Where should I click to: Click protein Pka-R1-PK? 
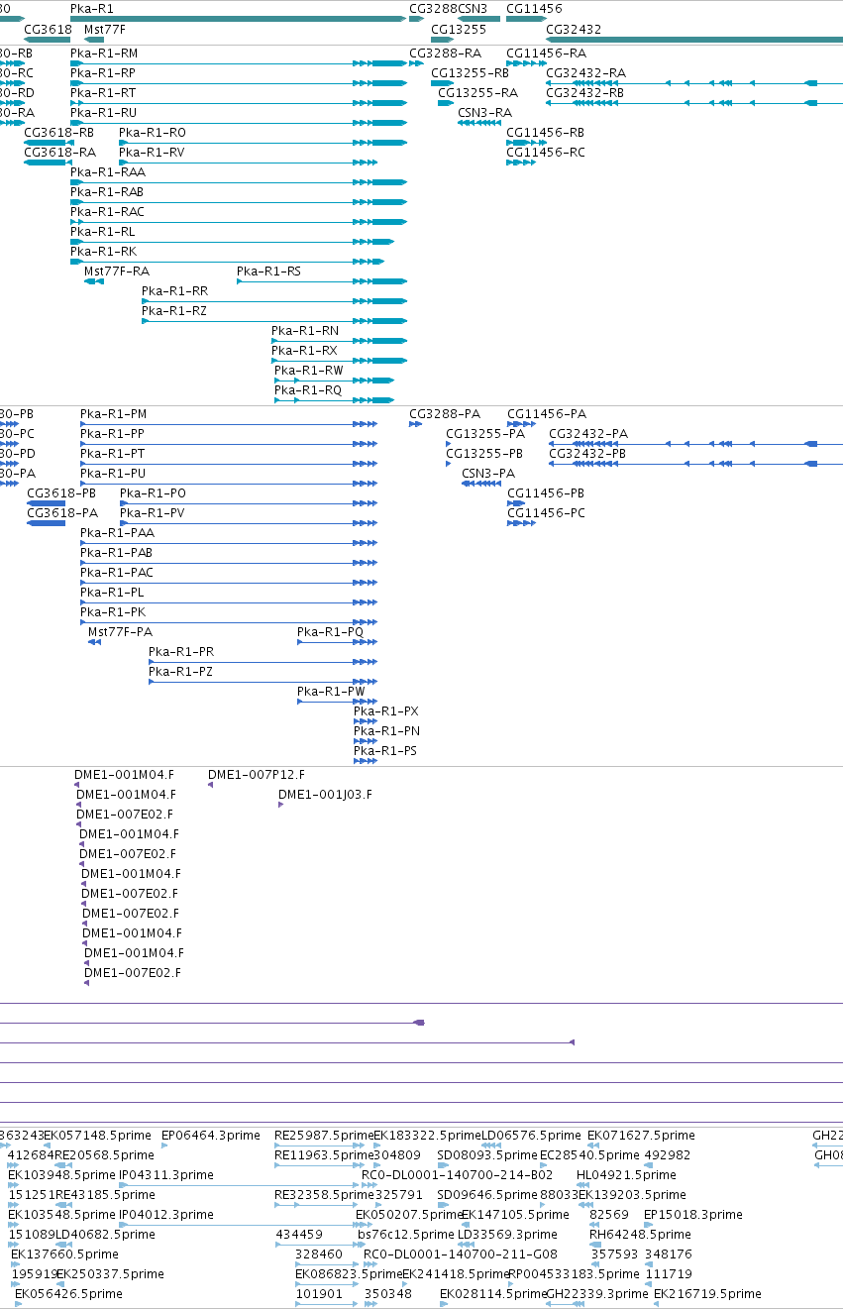coord(113,612)
